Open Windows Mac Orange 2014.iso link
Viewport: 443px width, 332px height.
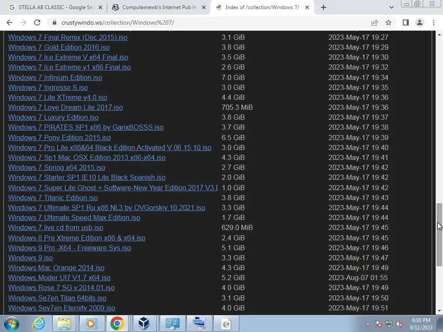pos(56,268)
